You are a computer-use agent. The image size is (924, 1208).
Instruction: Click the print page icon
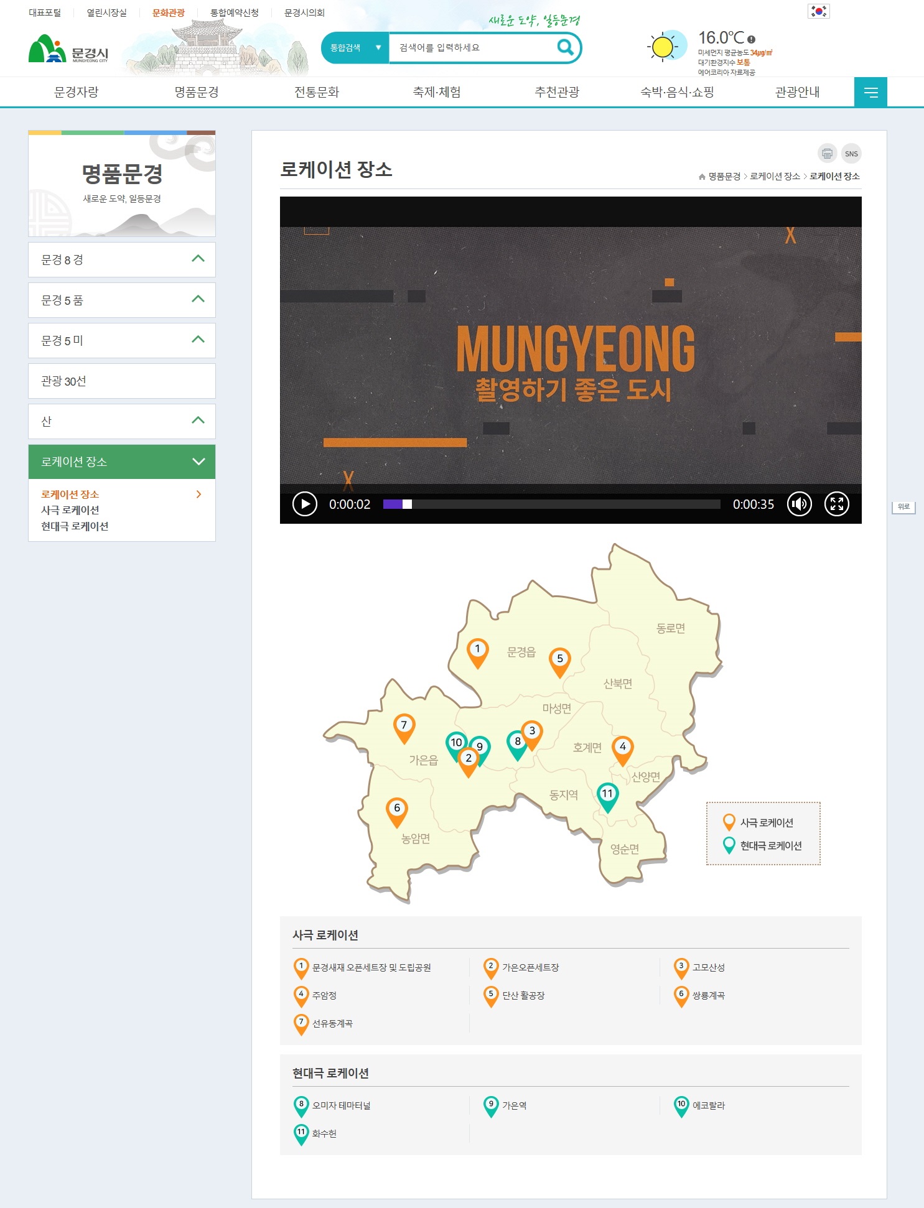tap(827, 154)
